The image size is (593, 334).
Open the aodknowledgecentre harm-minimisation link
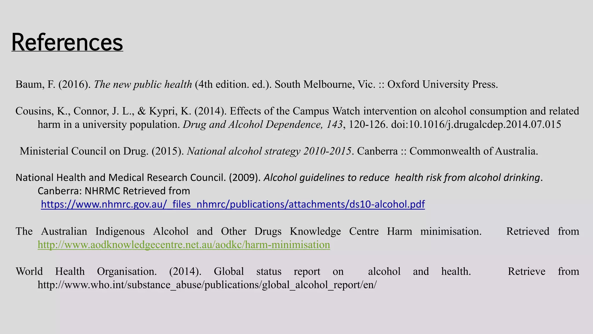(x=184, y=245)
